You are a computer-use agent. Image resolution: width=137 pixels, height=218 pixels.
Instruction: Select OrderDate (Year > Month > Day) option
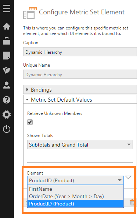click(x=75, y=196)
